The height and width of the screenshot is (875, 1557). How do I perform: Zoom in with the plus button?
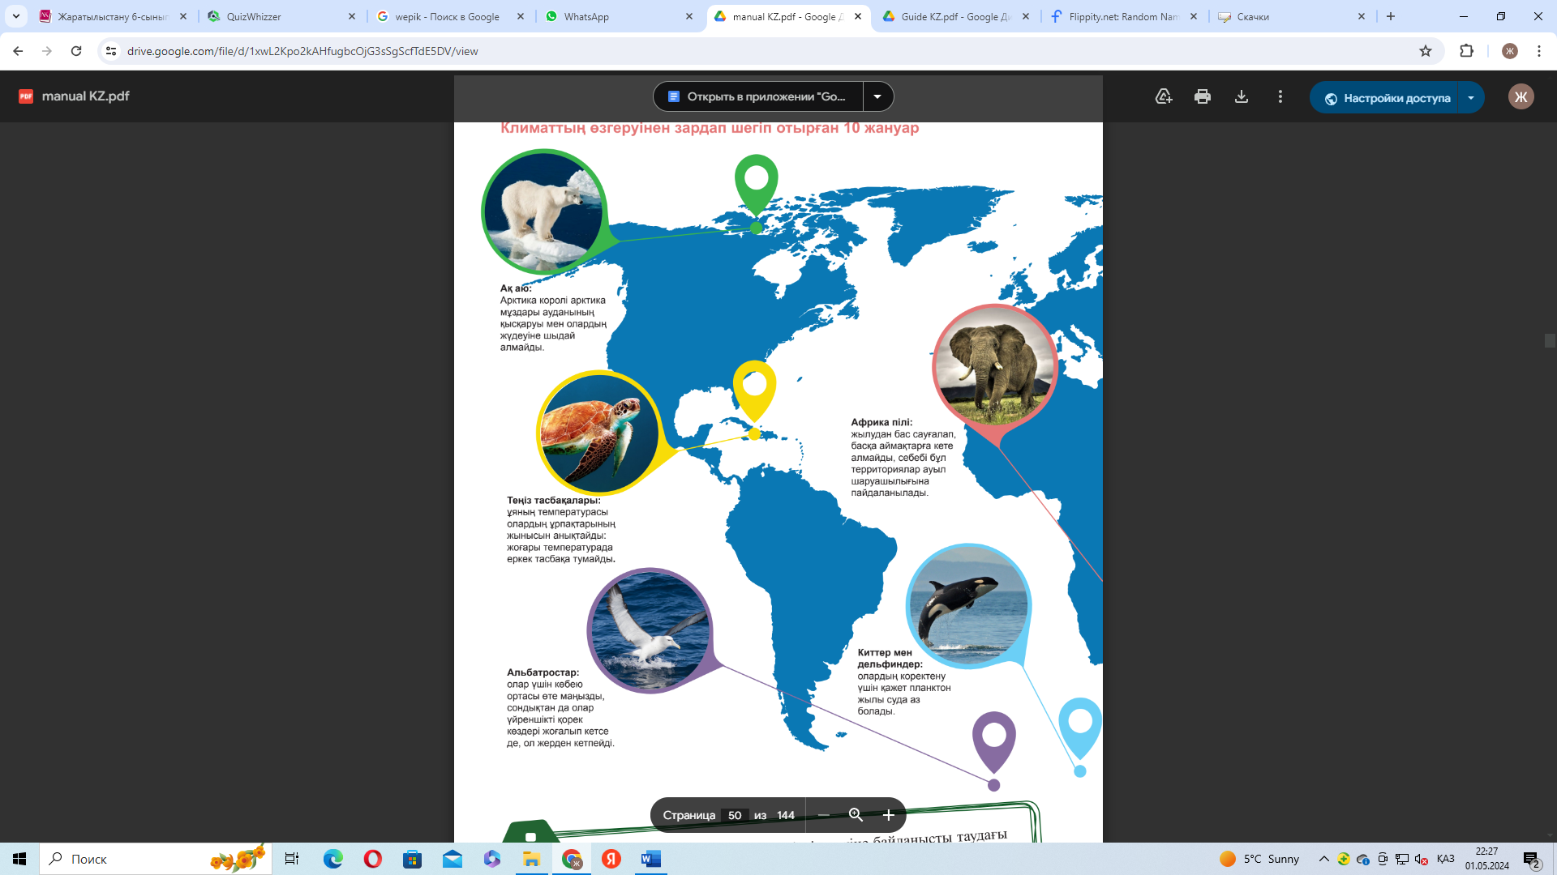click(888, 815)
